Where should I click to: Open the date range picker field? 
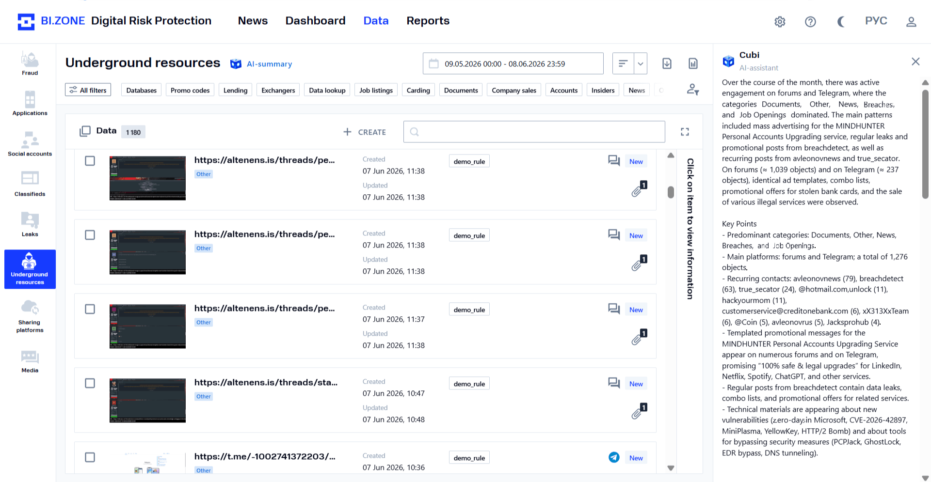(513, 63)
